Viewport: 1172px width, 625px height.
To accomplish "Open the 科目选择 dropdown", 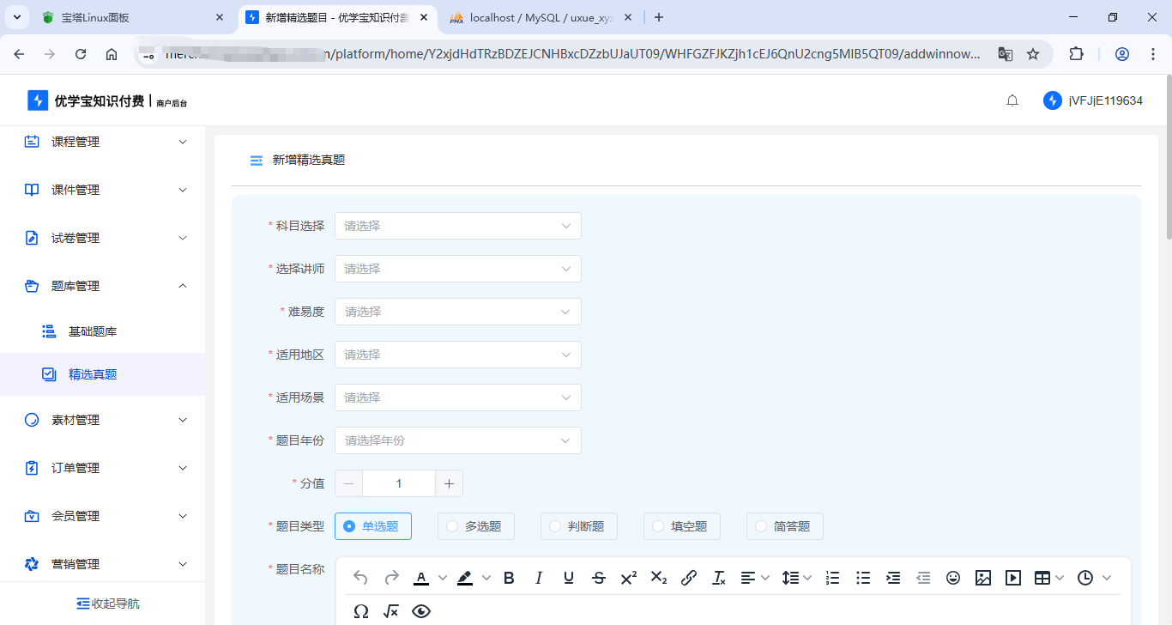I will click(457, 226).
